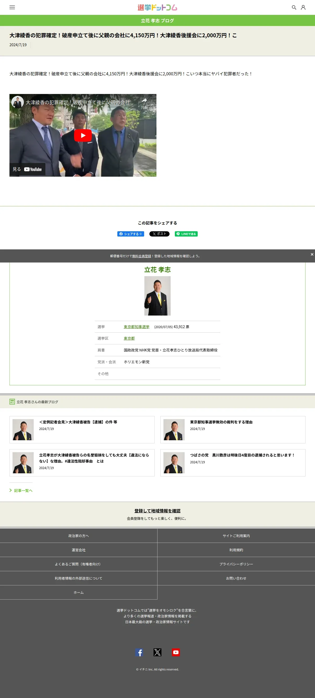Open video on YouTube via 見る button
315x698 pixels.
tap(27, 169)
